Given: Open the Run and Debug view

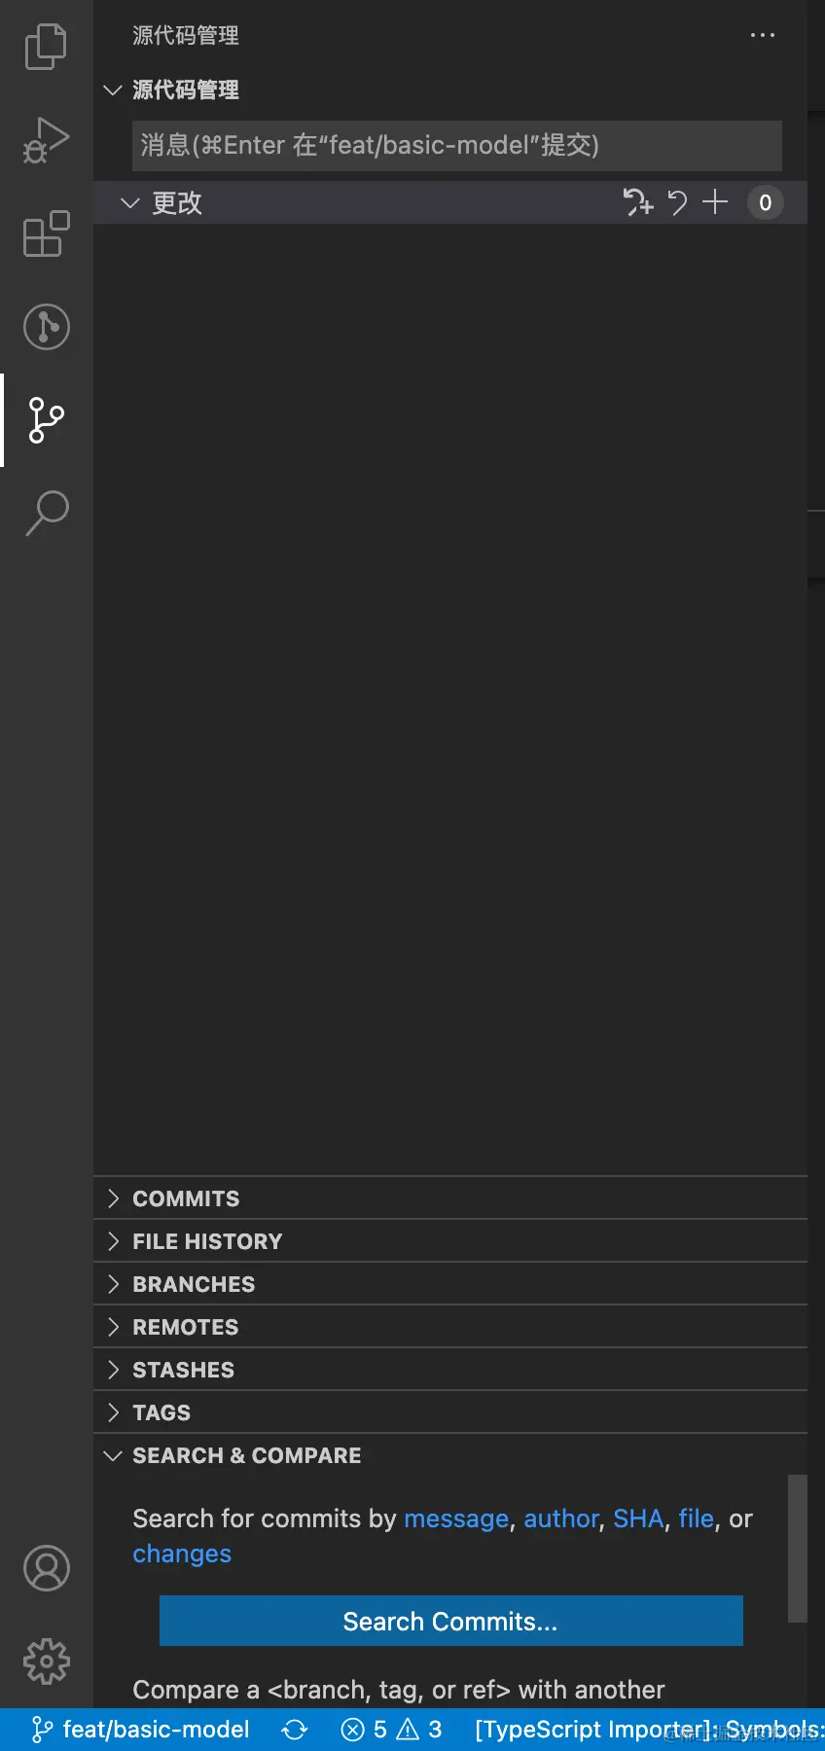Looking at the screenshot, I should click(x=46, y=140).
